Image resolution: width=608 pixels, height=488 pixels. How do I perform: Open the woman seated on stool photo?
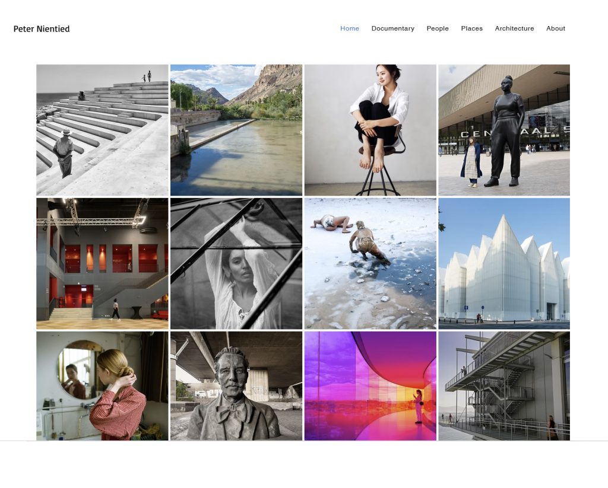(x=370, y=130)
